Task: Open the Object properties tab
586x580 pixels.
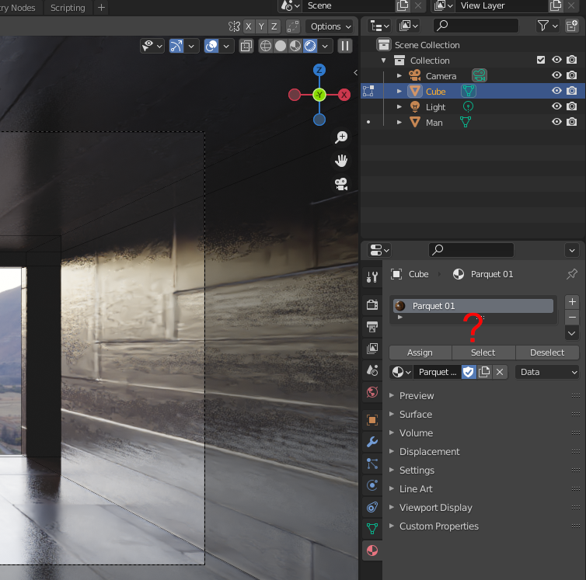Action: pos(372,420)
